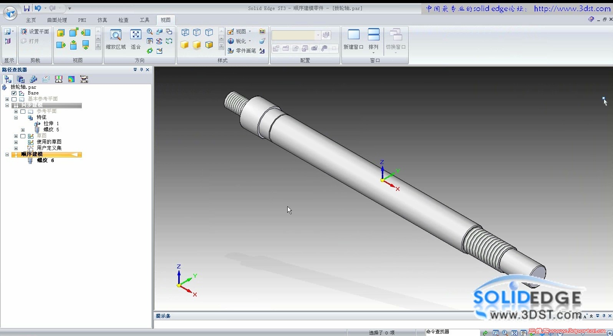Open the simulation color-map tab in PathFinder

[x=71, y=79]
